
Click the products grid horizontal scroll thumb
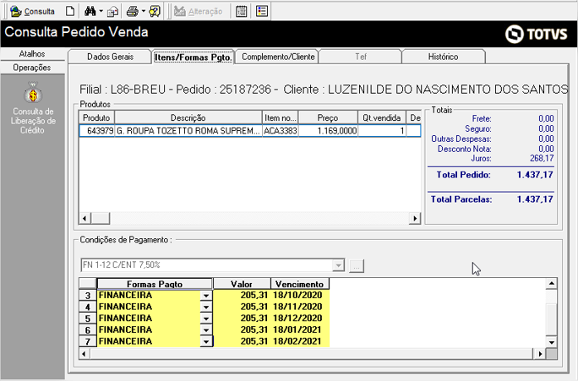coord(101,218)
